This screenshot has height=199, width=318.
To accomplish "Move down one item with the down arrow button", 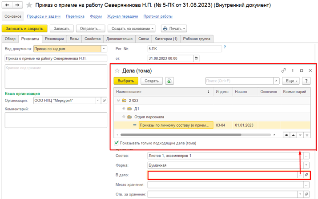I will (300, 135).
